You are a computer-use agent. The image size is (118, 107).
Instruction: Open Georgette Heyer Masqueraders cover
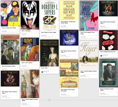coord(89,55)
